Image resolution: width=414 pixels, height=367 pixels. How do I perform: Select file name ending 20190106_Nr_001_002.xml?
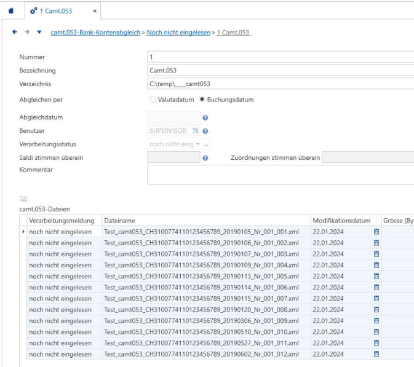click(201, 243)
